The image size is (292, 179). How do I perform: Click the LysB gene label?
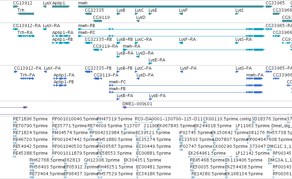click(121, 10)
